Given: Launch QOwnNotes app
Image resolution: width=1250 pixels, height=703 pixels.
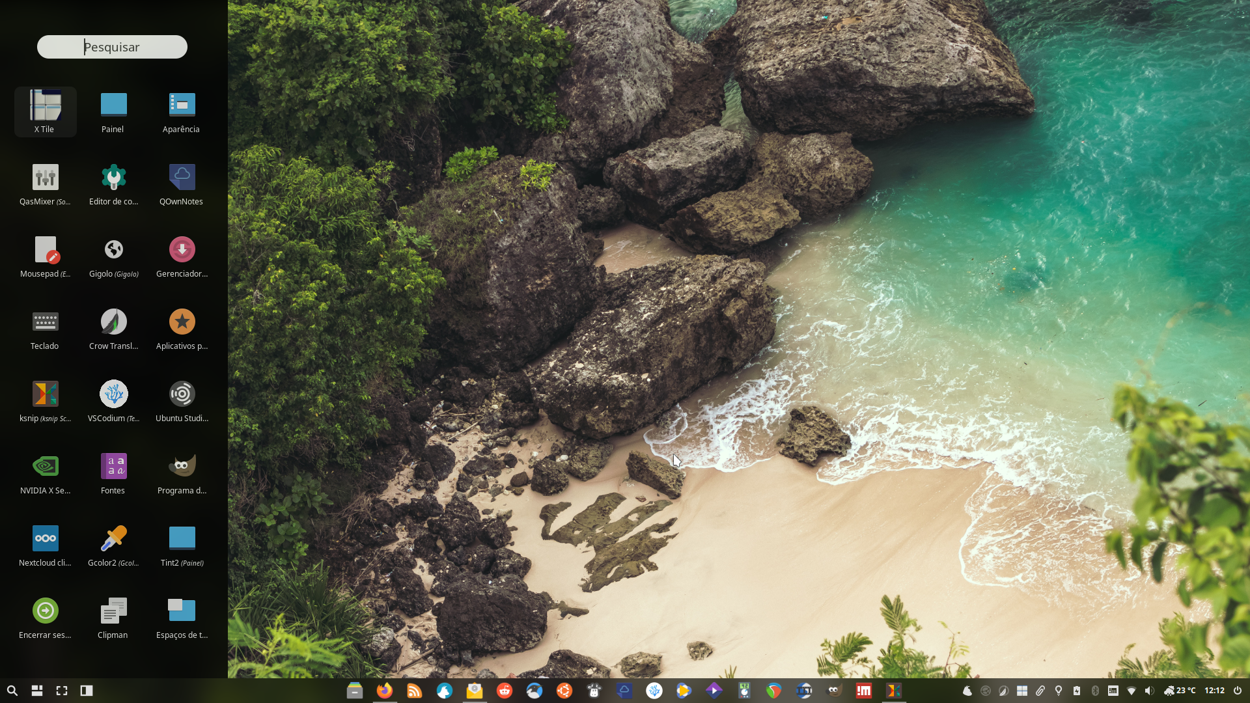Looking at the screenshot, I should coord(182,184).
